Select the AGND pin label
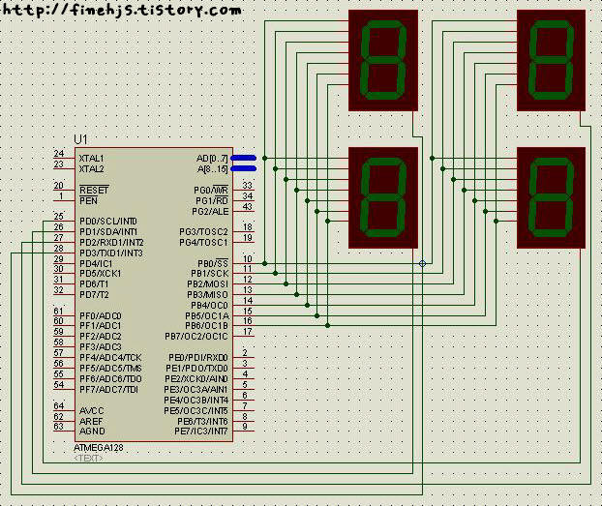The height and width of the screenshot is (506, 602). pos(92,432)
